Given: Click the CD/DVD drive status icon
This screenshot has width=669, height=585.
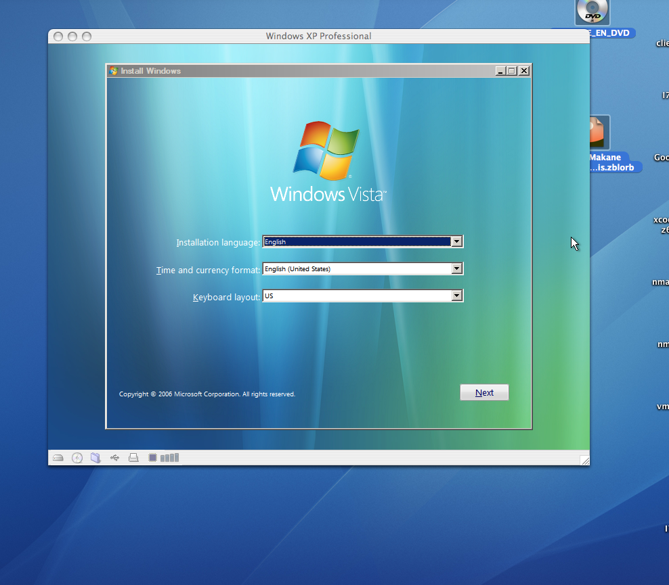Looking at the screenshot, I should 77,458.
